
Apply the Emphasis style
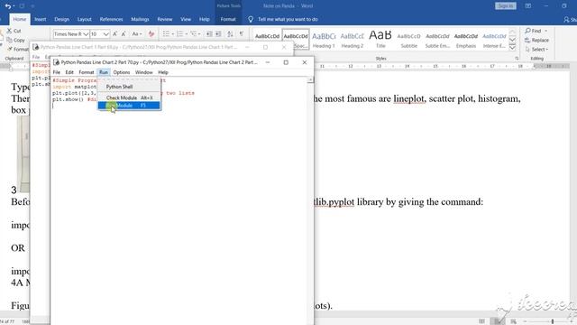(x=466, y=40)
